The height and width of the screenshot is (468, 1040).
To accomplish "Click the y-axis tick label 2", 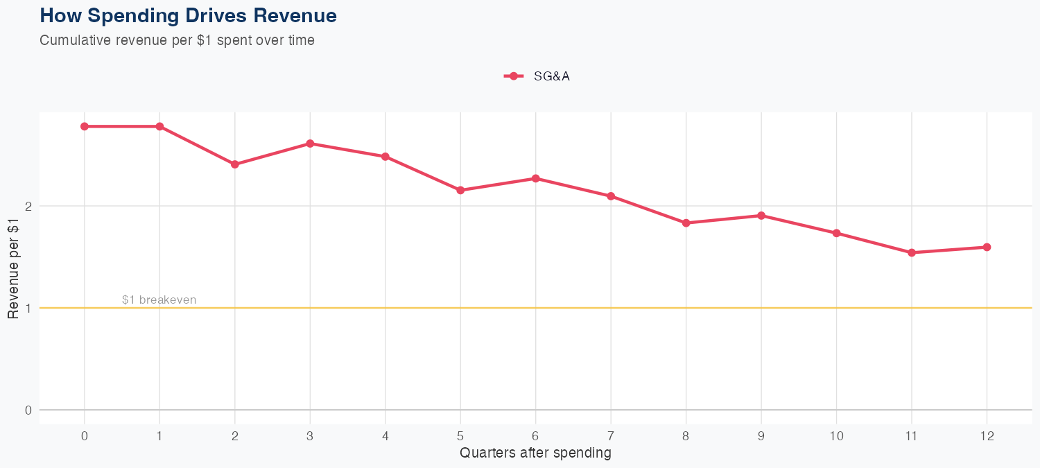I will click(28, 206).
